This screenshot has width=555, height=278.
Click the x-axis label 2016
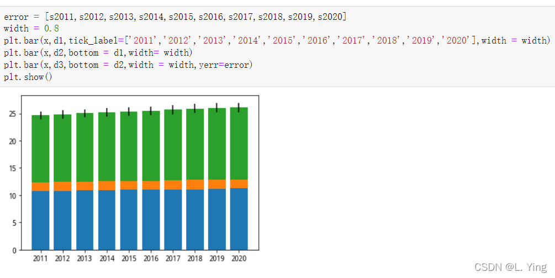click(x=151, y=259)
